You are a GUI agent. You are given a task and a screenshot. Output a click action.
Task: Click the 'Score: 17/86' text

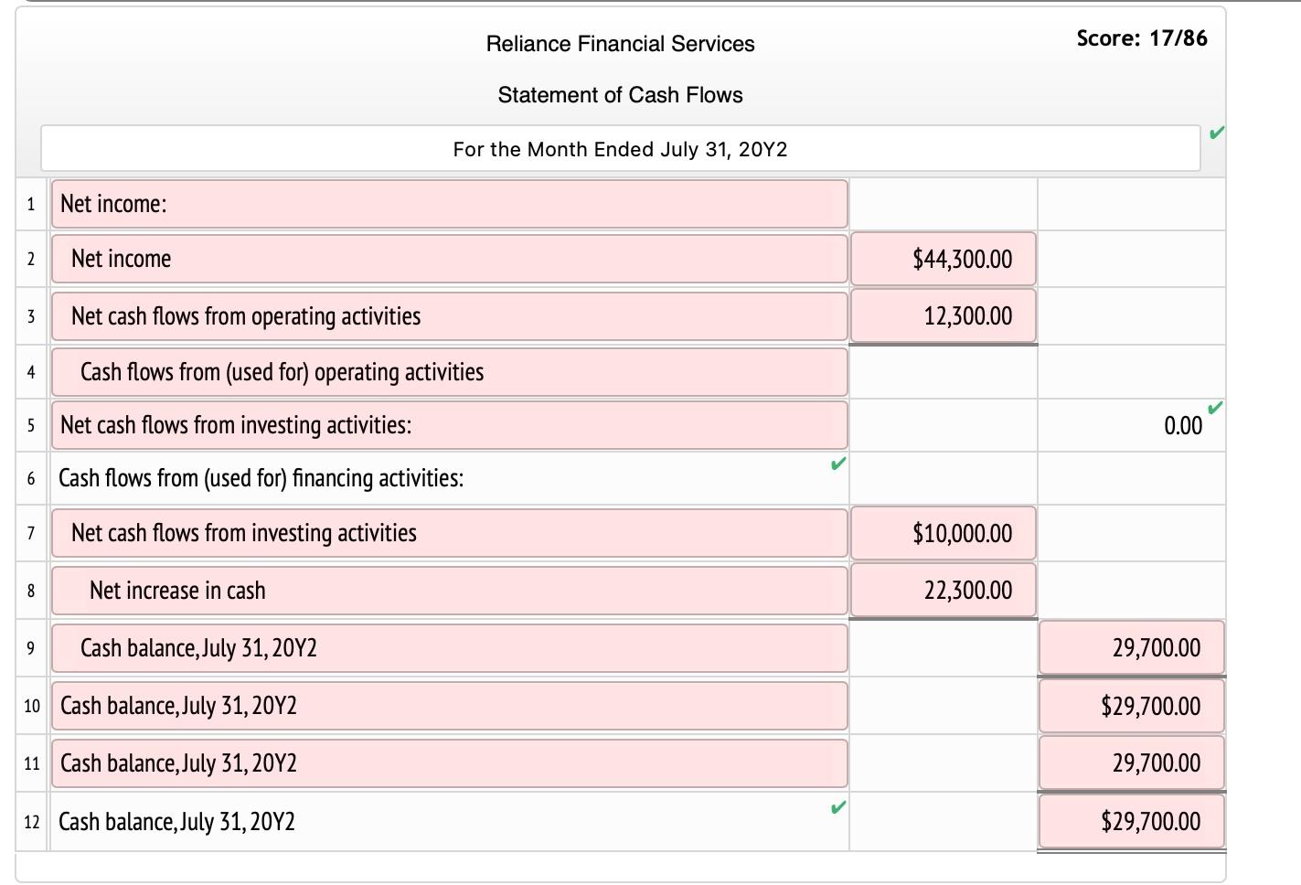(x=1141, y=38)
